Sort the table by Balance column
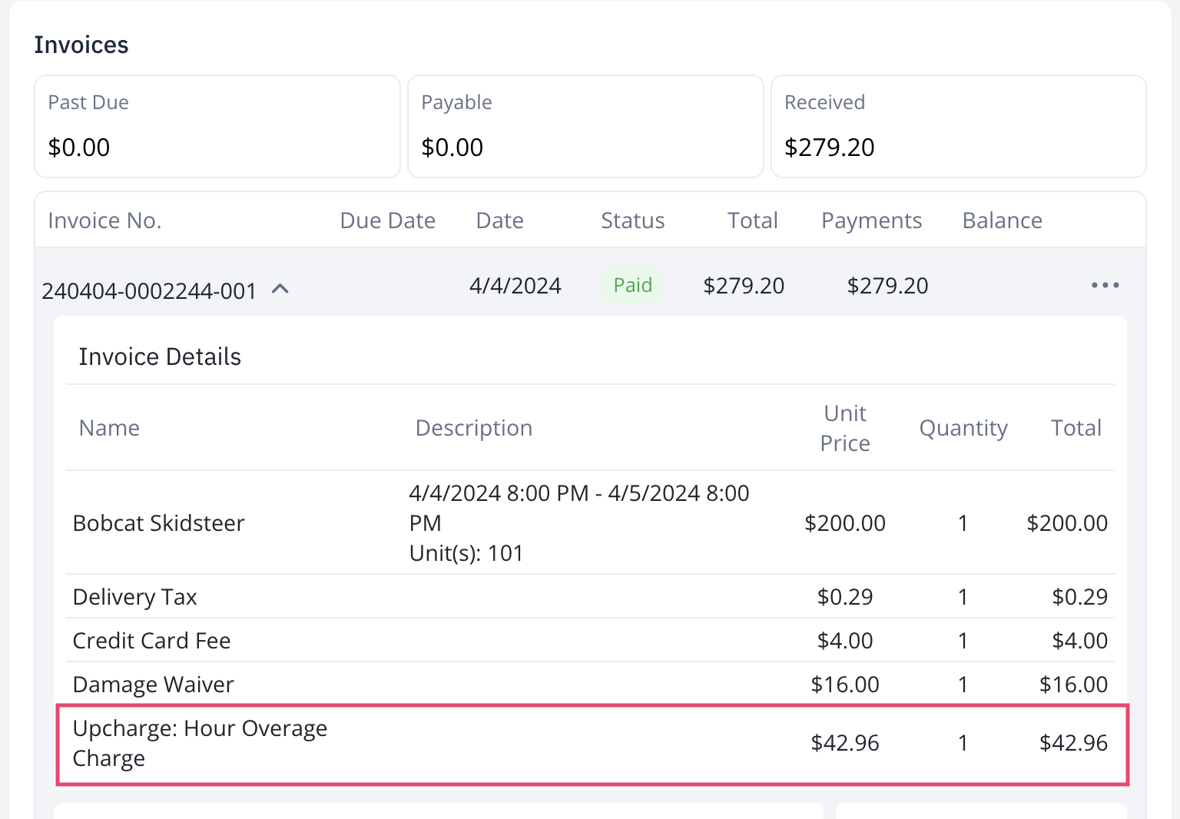This screenshot has height=819, width=1180. tap(1002, 220)
